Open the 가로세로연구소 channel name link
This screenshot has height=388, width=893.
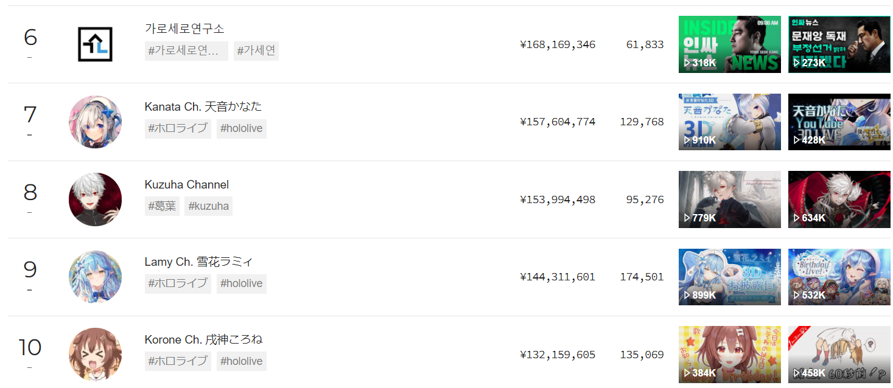coord(184,29)
